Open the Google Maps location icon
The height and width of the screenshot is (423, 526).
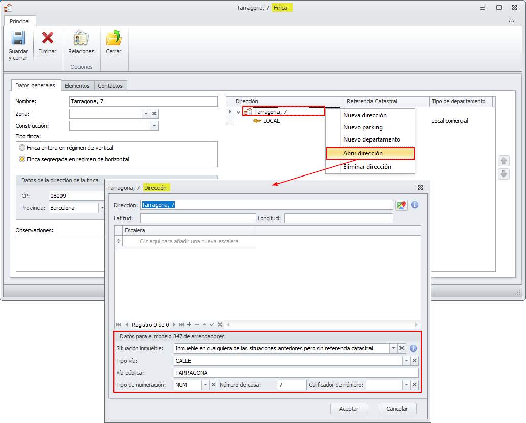(401, 205)
